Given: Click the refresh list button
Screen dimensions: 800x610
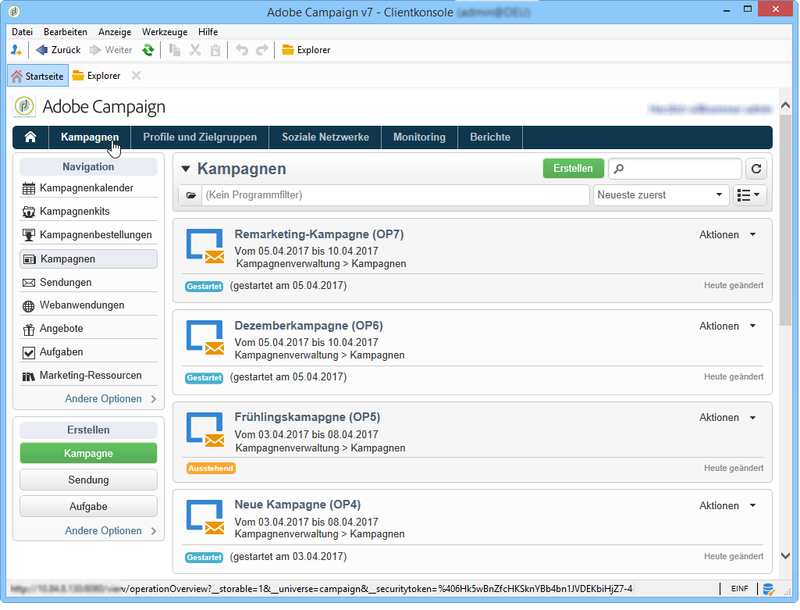Looking at the screenshot, I should (x=756, y=169).
